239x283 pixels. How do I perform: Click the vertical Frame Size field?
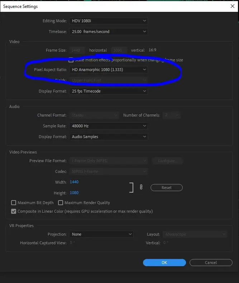(x=119, y=50)
